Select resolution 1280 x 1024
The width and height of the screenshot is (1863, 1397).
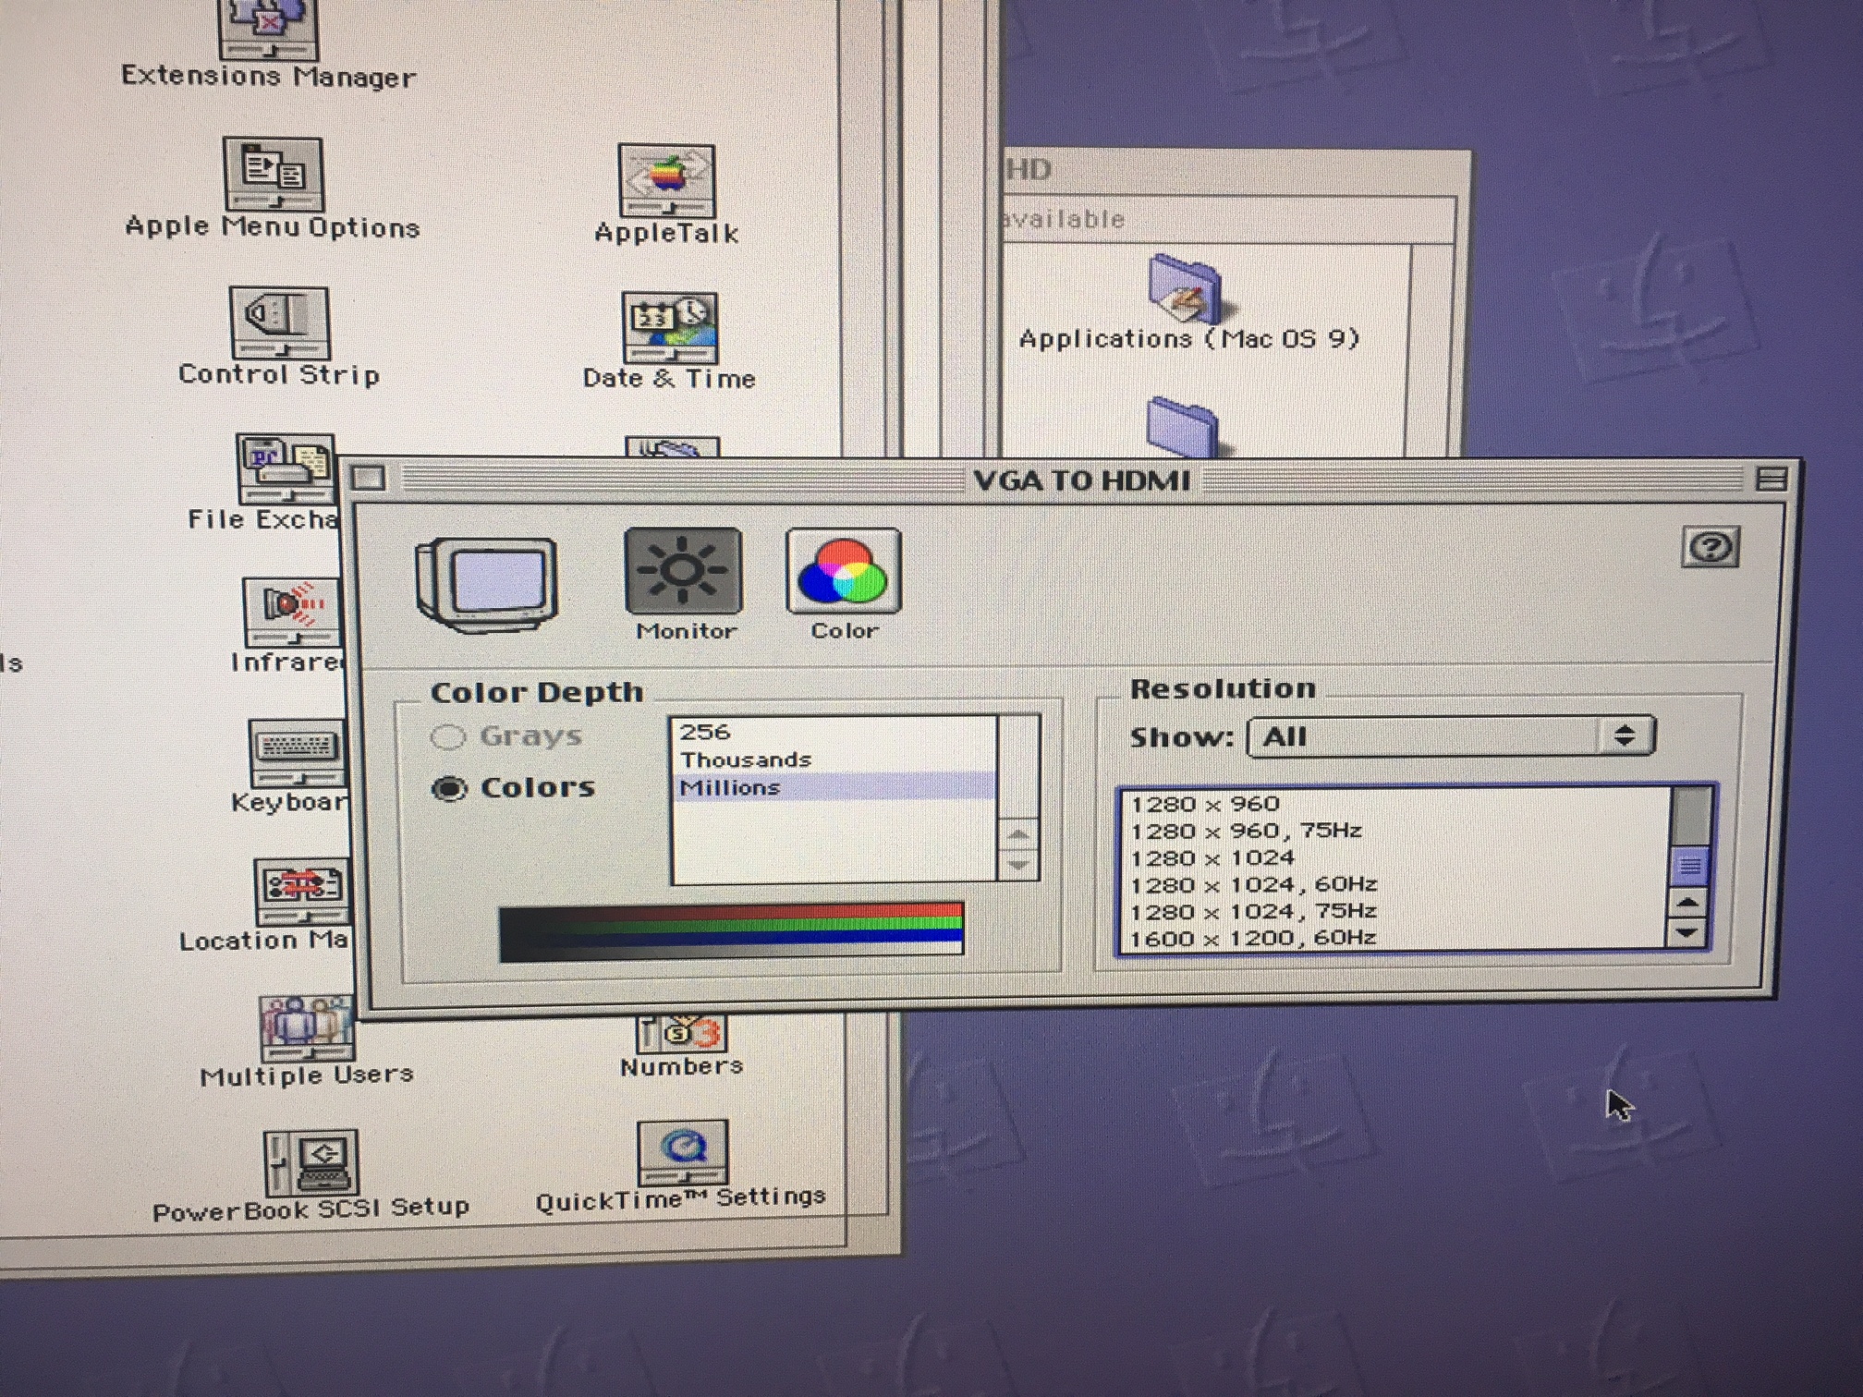1395,857
